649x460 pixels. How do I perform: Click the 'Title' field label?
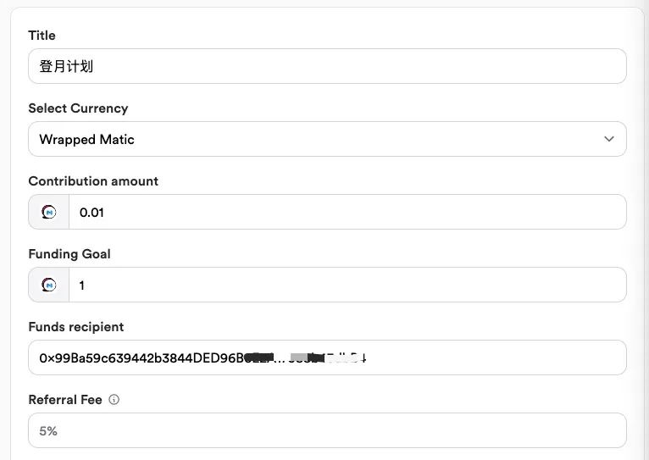tap(42, 36)
